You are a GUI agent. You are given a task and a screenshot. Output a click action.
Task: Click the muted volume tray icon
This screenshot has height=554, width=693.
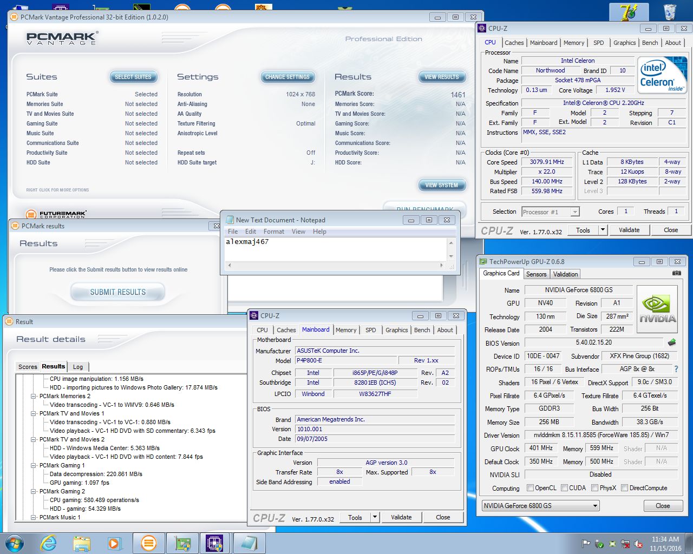click(638, 544)
